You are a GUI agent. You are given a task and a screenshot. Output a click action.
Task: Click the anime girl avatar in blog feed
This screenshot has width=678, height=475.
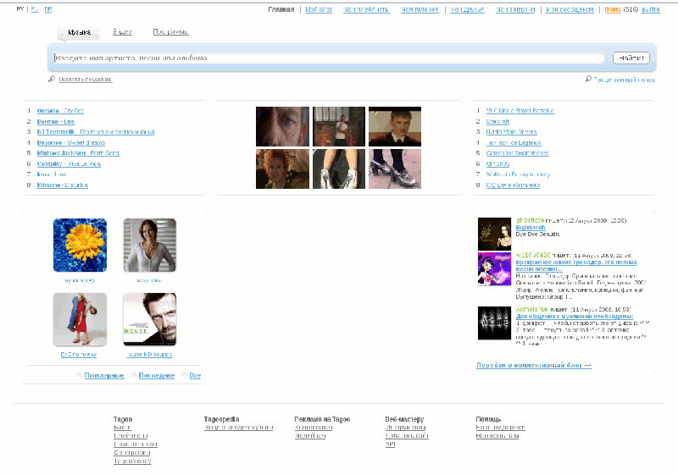coord(494,269)
